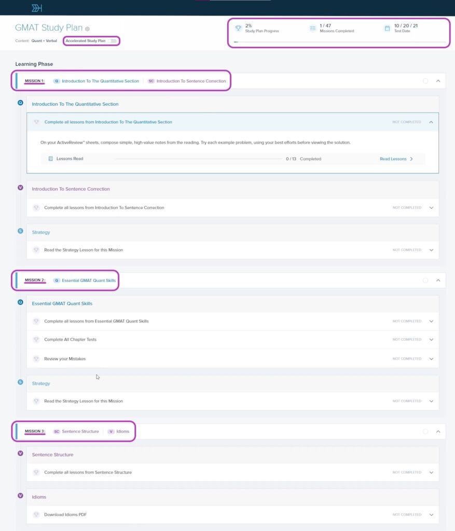The width and height of the screenshot is (455, 531).
Task: Open Essential GMAT Quant Skills header link in Mission 2
Action: pos(89,280)
